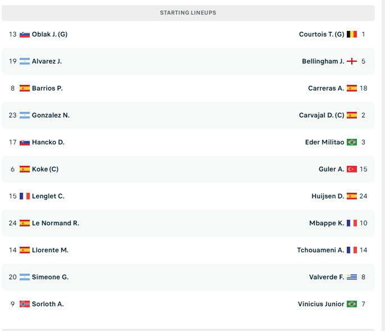This screenshot has width=385, height=331.
Task: Click Turkey flag beside Guler A.
Action: coord(352,169)
